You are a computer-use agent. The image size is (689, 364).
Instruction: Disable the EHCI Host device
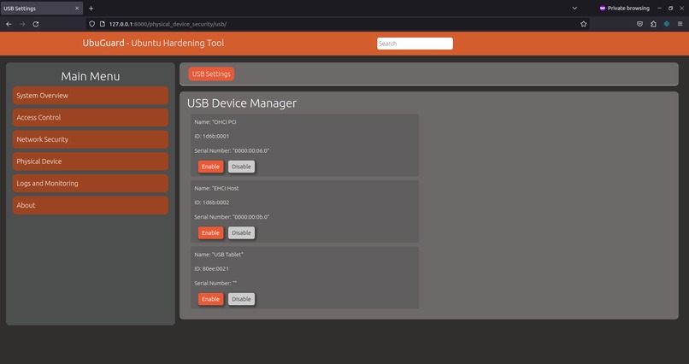coord(241,232)
